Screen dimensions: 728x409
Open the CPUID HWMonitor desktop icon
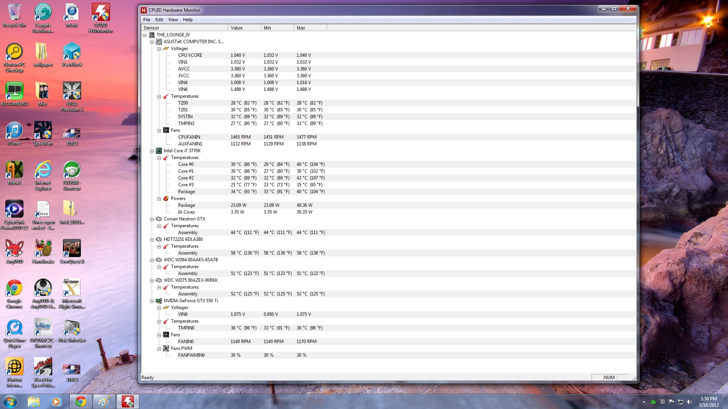click(x=100, y=18)
